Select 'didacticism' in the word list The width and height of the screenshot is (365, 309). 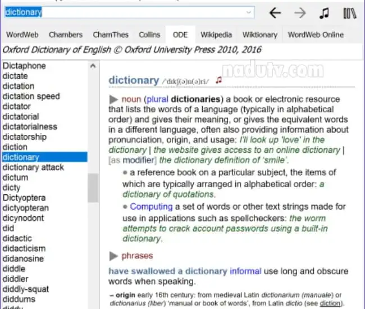point(24,249)
